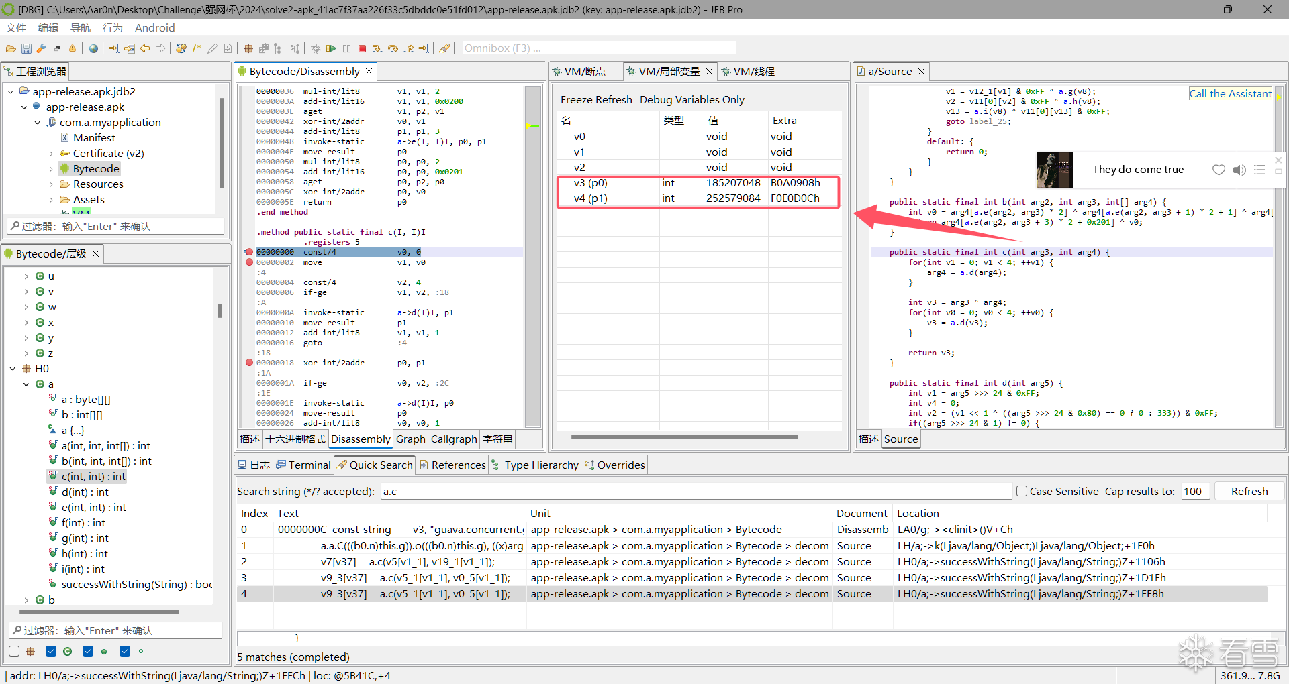Toggle the red breakpoint at address 00000018
The image size is (1289, 684).
(249, 363)
